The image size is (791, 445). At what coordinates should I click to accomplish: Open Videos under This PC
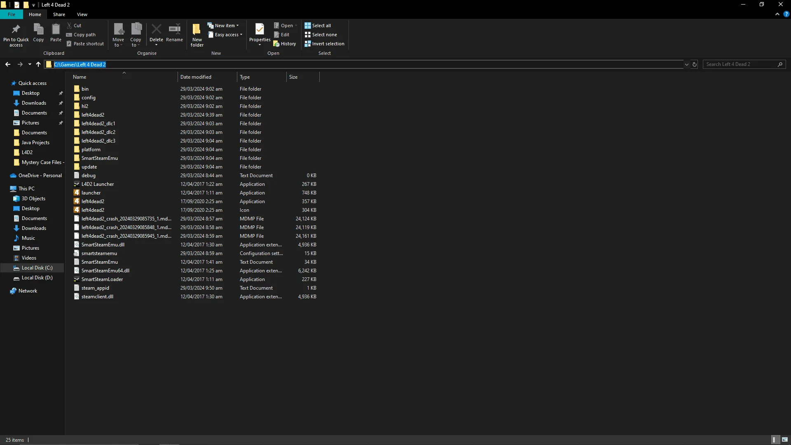[x=29, y=258]
